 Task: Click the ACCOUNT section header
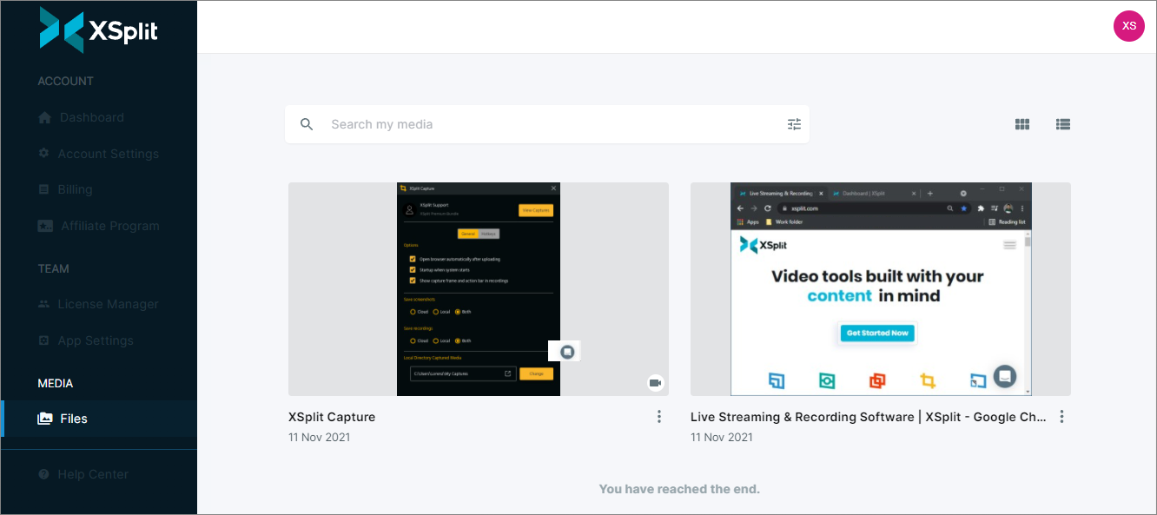click(x=65, y=81)
